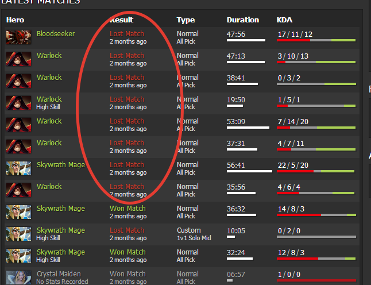The height and width of the screenshot is (285, 371).
Task: Click the Duration column header
Action: tap(242, 20)
